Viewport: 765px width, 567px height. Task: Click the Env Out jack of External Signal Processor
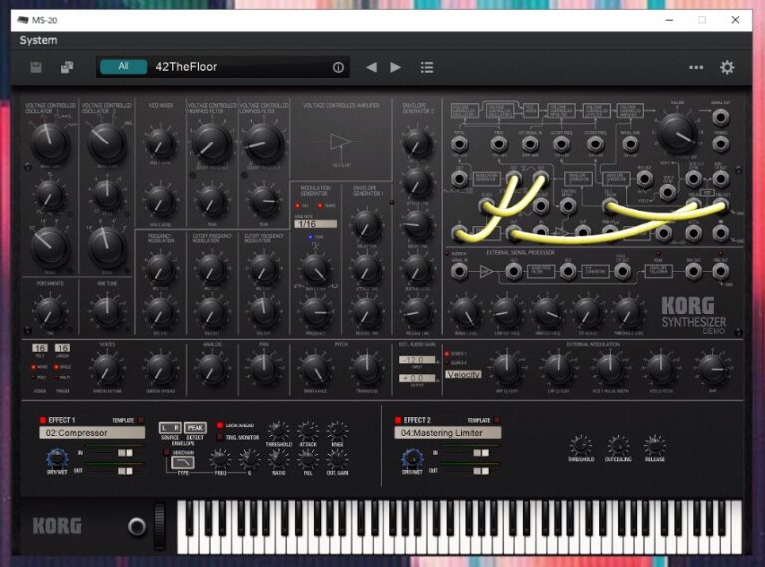pyautogui.click(x=693, y=271)
